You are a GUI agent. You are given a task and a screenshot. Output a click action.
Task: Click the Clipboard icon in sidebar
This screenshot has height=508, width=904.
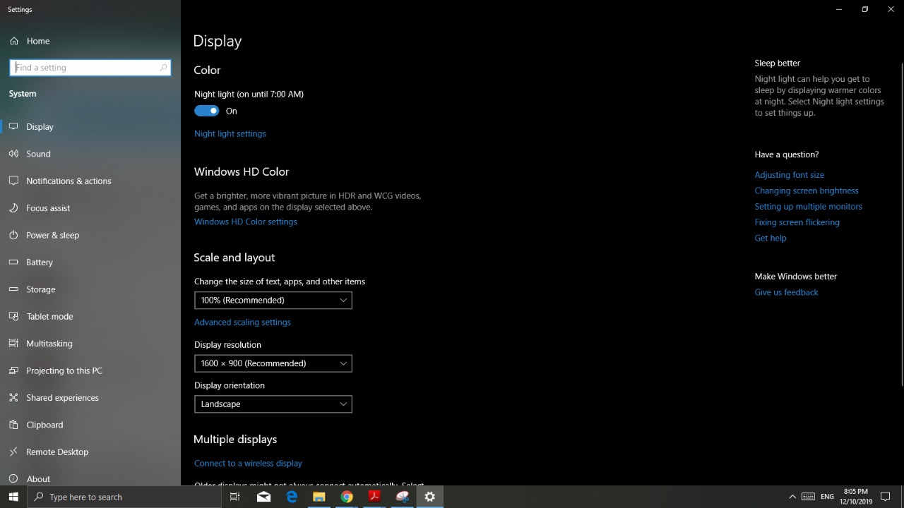(13, 425)
